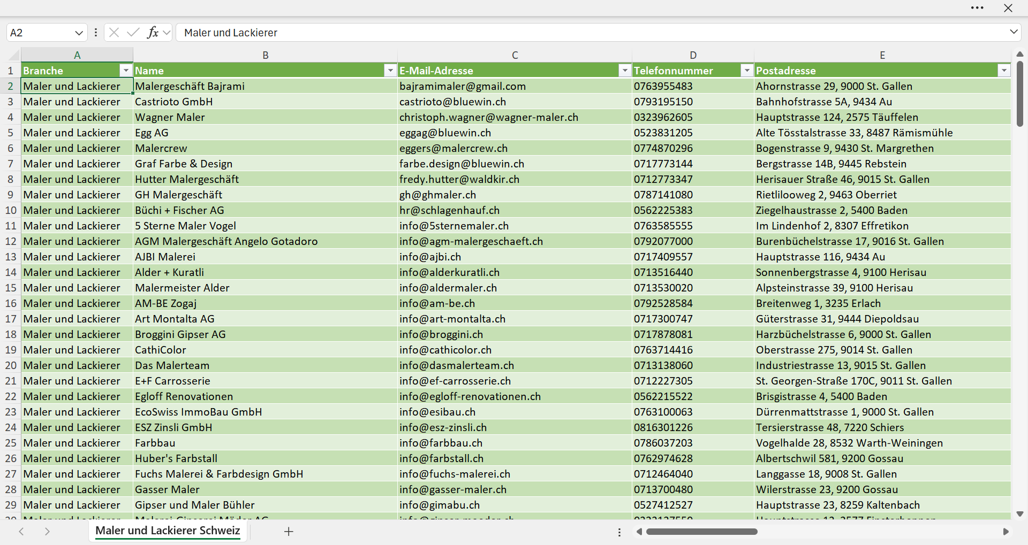Go to the previous sheet arrow
This screenshot has width=1028, height=545.
(21, 532)
